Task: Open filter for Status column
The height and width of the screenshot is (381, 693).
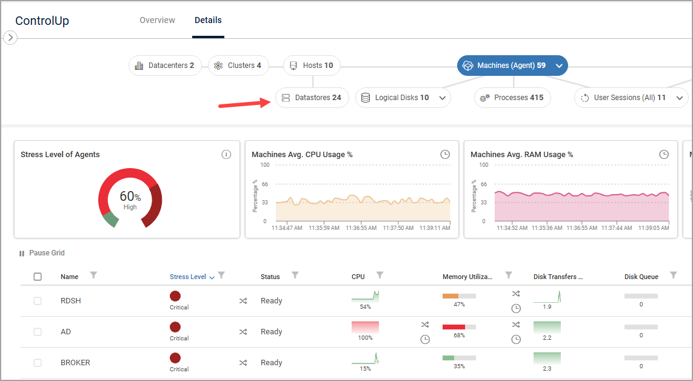Action: click(x=295, y=275)
